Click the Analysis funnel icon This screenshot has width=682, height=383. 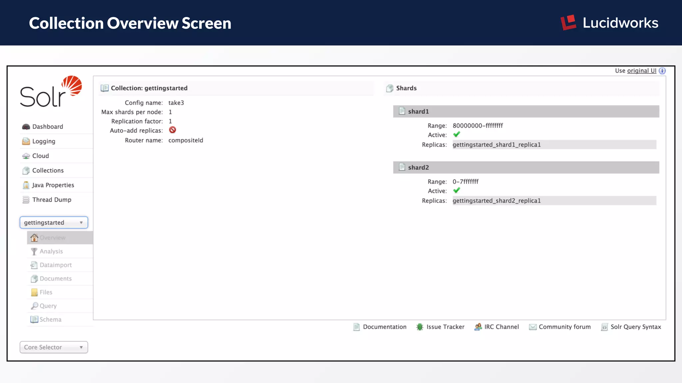click(34, 251)
